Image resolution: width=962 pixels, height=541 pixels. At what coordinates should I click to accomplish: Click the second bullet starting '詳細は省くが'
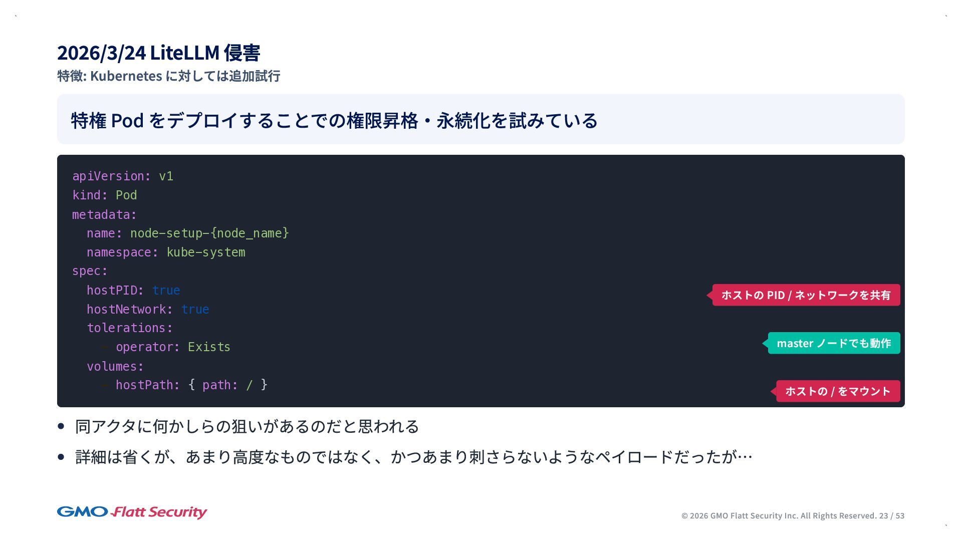coord(413,457)
